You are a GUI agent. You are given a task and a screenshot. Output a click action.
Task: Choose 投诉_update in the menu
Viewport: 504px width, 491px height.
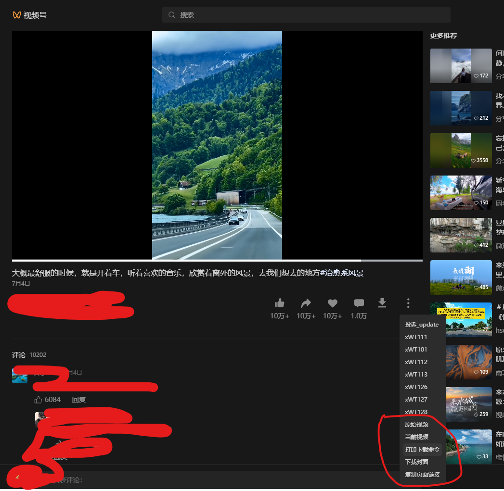(422, 324)
